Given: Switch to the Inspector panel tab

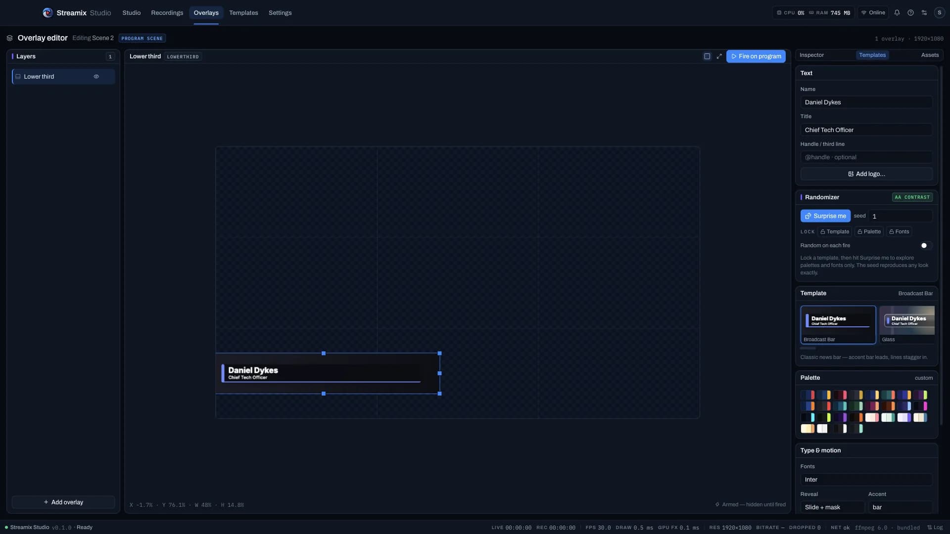Looking at the screenshot, I should pyautogui.click(x=811, y=55).
